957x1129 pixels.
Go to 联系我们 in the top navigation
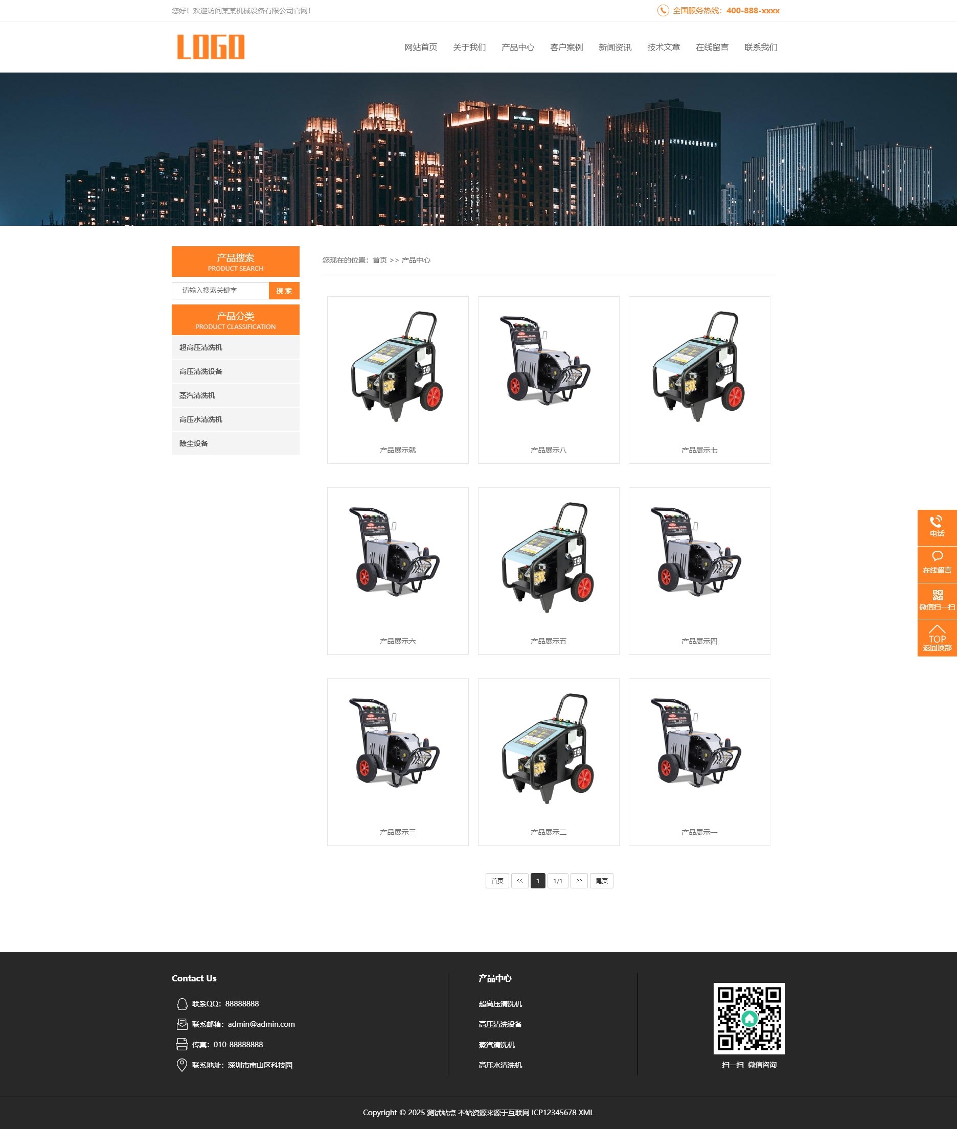[x=760, y=48]
